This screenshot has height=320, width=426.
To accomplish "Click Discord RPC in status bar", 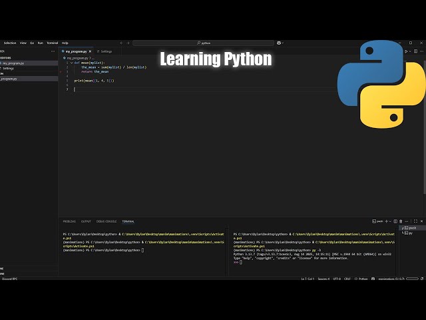I will point(9,279).
